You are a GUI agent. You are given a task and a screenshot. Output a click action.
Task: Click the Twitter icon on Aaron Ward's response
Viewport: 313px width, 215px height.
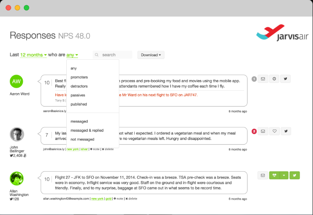point(286,79)
